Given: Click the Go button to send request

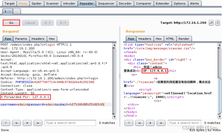Looking at the screenshot, I should point(11,23).
